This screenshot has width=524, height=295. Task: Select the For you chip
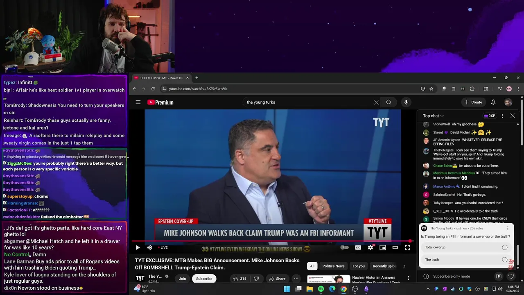pos(359,266)
